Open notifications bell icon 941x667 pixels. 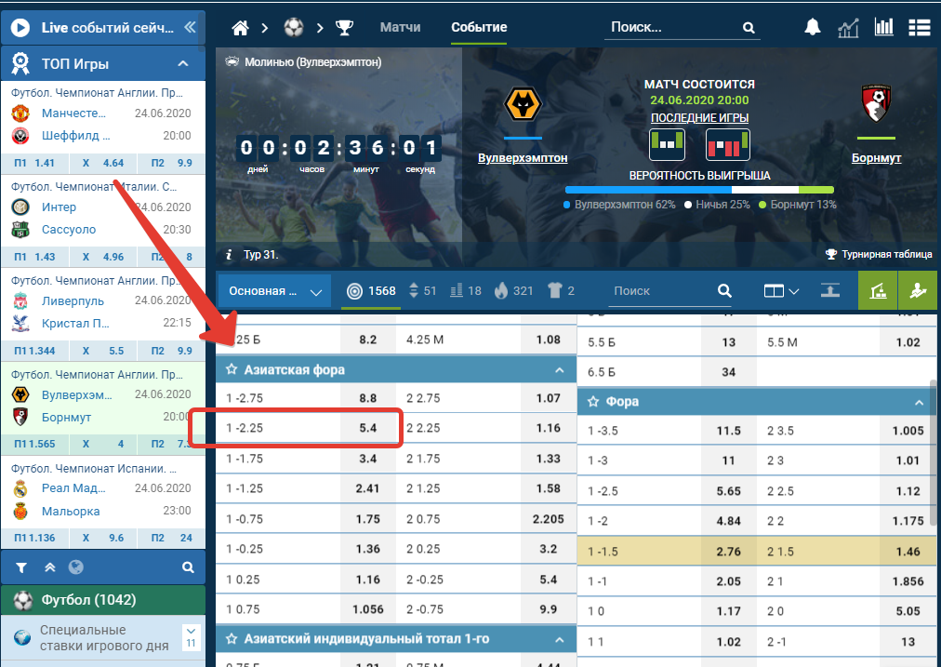(813, 27)
